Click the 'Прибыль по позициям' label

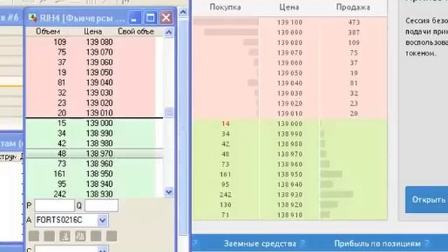[377, 244]
